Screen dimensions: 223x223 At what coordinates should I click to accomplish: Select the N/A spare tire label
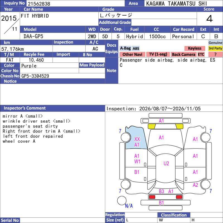pos(129,206)
